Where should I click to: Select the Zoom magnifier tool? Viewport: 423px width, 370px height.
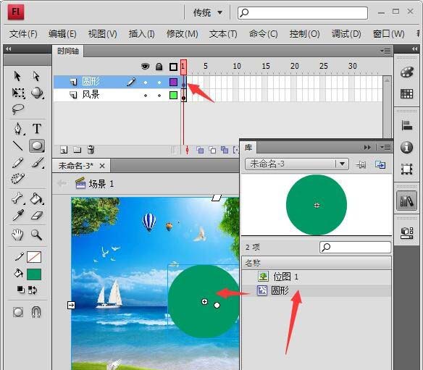[x=36, y=235]
